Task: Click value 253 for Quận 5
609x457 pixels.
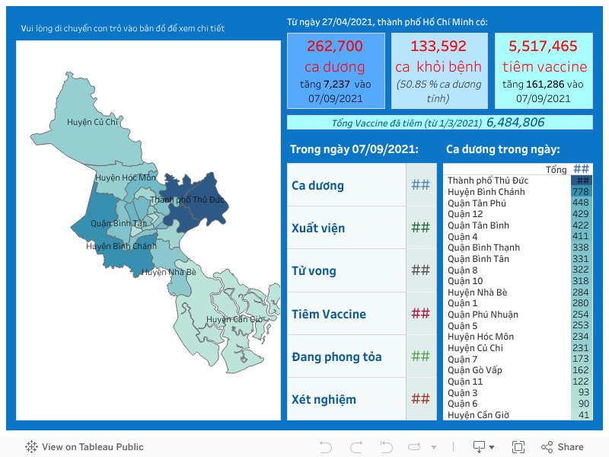Action: tap(581, 325)
